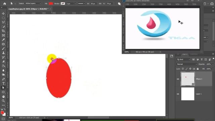
Task: Toggle type layer filter
Action: point(202,59)
